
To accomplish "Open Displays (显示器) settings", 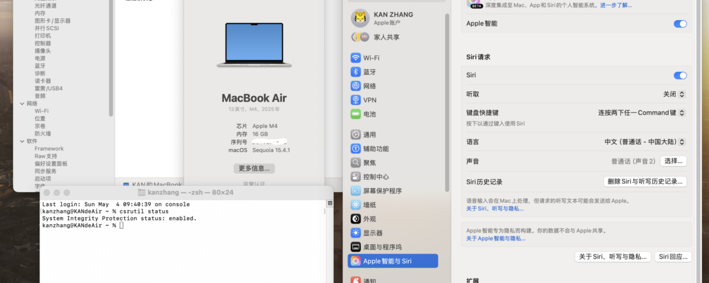I will tap(372, 233).
